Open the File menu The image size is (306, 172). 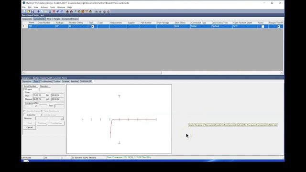[x=24, y=7]
